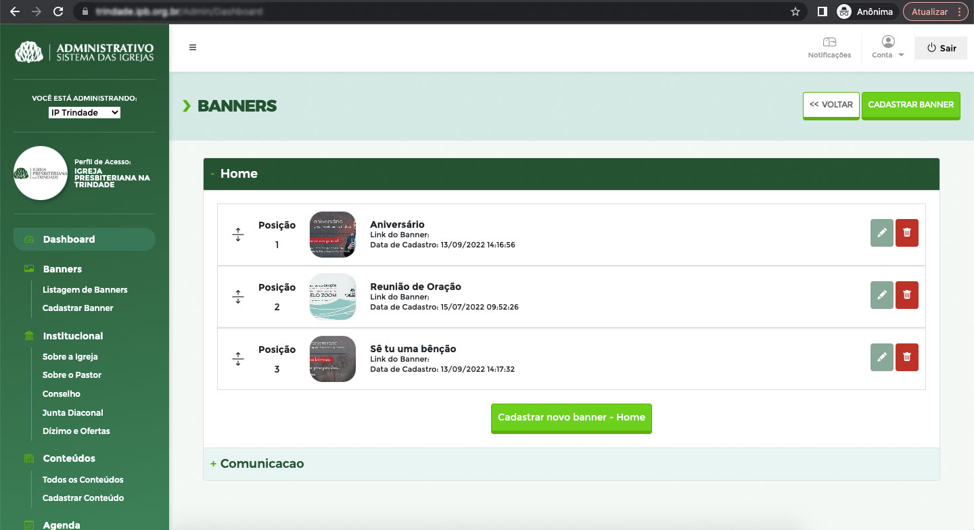Open the Conta account dropdown
974x530 pixels.
click(x=888, y=47)
